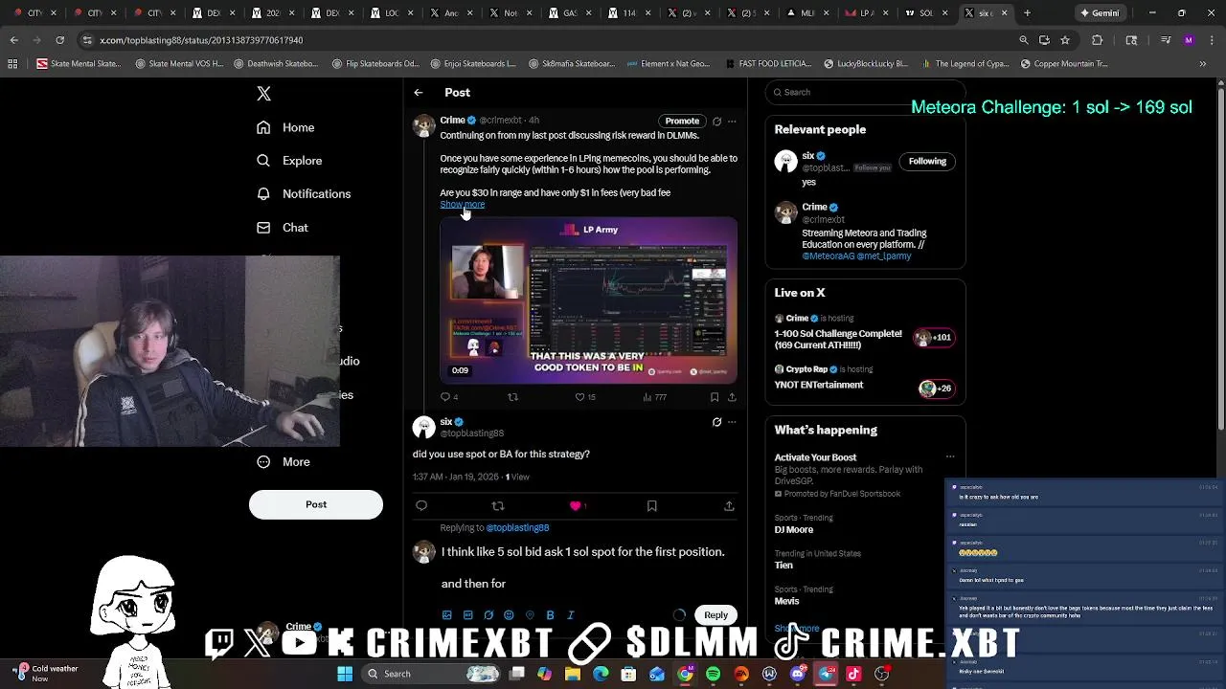The width and height of the screenshot is (1226, 689).
Task: Open the X logo home icon
Action: tap(263, 94)
